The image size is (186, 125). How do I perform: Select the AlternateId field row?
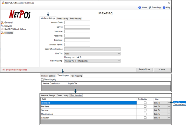[89, 103]
